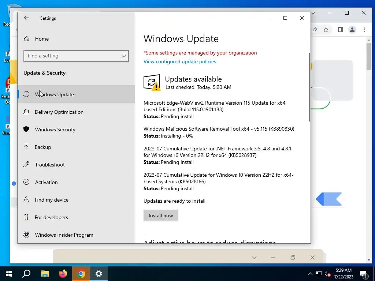Screen dimensions: 375x281
Task: Click the Home house icon
Action: [26, 39]
